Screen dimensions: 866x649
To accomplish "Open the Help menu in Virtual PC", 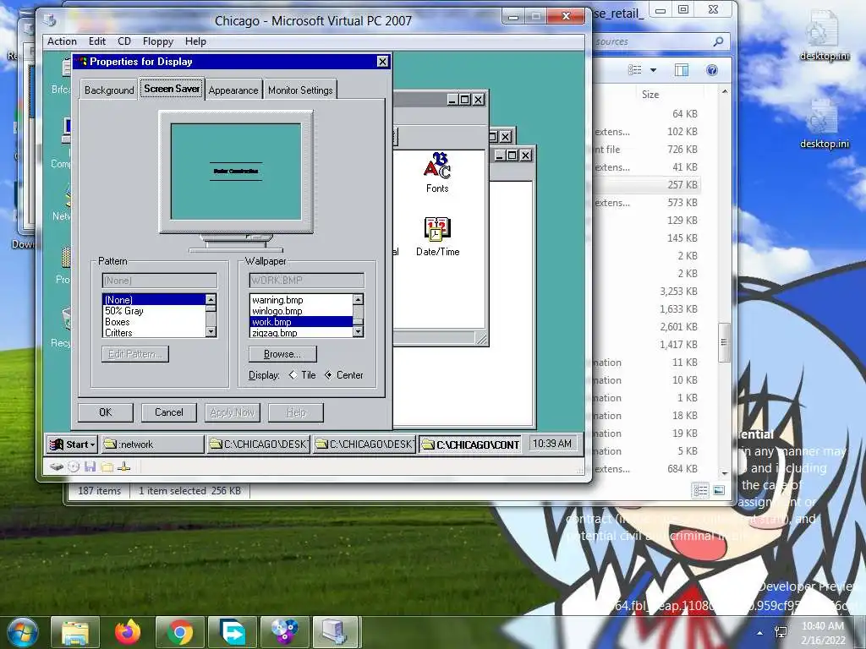I will coord(195,41).
